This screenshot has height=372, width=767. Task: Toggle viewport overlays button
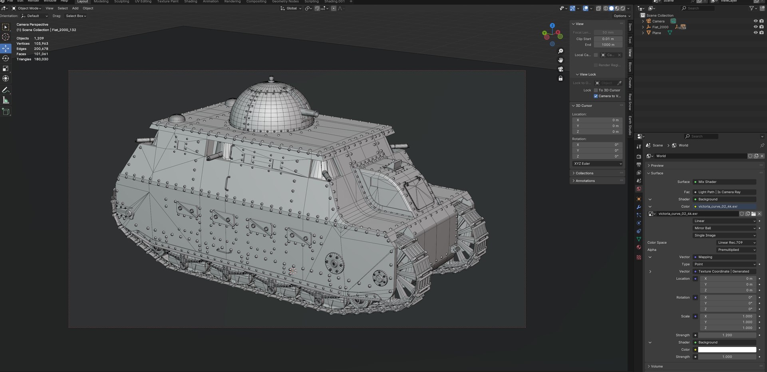[585, 8]
